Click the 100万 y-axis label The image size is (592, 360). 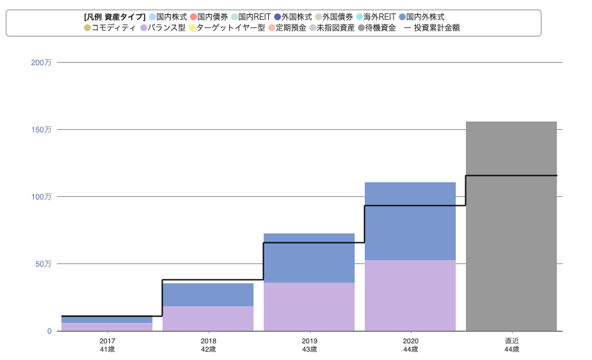41,197
